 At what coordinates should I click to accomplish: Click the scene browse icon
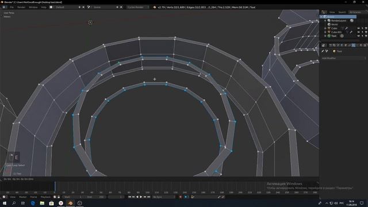point(89,7)
